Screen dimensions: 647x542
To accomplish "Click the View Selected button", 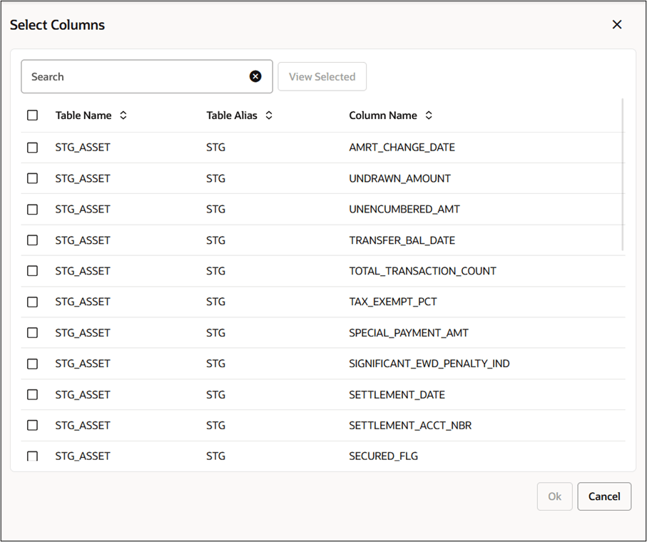I will [322, 76].
